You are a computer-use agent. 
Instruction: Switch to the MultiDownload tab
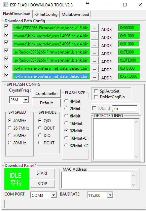pyautogui.click(x=75, y=14)
